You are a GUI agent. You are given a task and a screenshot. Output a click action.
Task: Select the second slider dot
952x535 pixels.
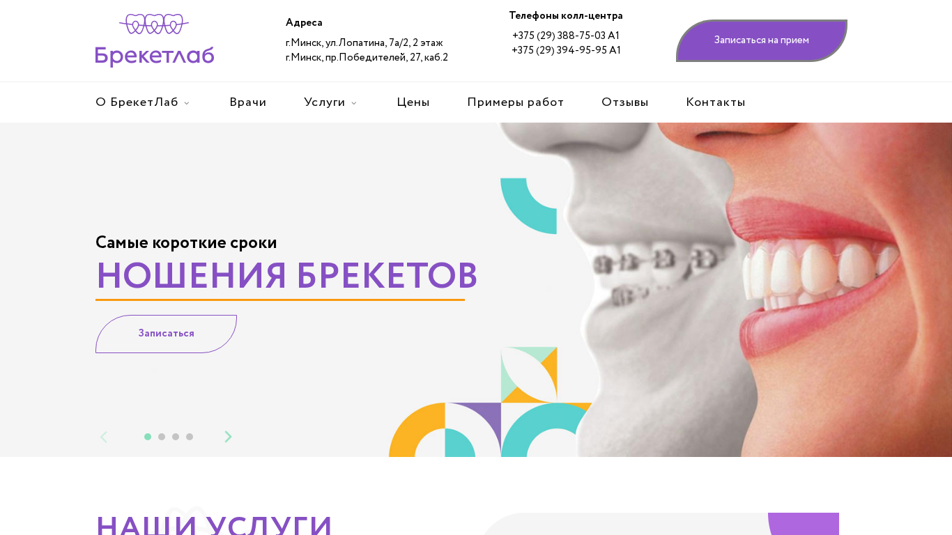[162, 437]
